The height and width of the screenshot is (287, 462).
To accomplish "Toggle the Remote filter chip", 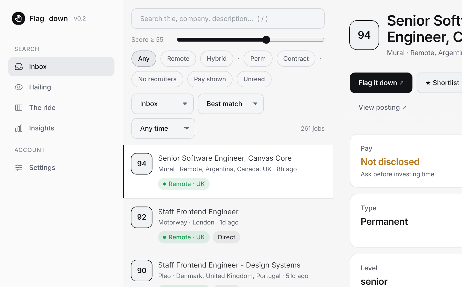I will point(178,59).
